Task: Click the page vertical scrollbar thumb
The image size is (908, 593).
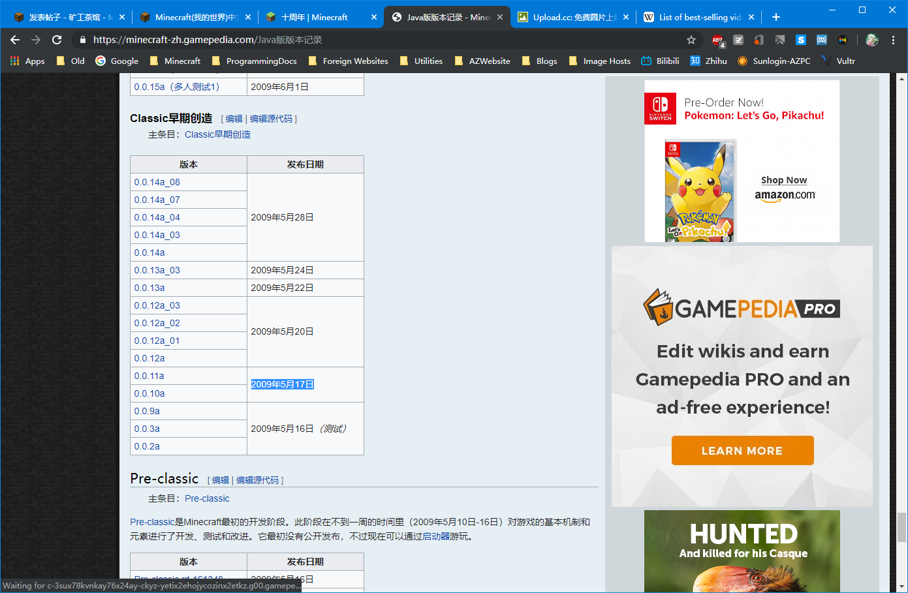Action: [901, 527]
